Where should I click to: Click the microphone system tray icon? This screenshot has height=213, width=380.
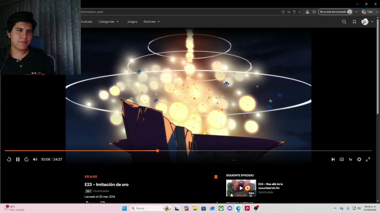[x=348, y=208]
